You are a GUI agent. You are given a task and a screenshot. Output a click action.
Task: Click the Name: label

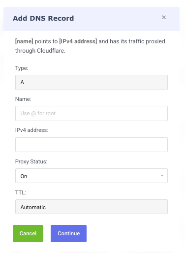click(x=23, y=99)
